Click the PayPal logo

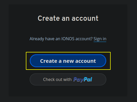[83, 79]
